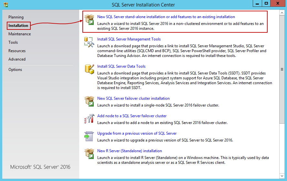Click the text 'Launch a wizard to install a single-node'
Viewport: 287px width, 181px height.
point(158,105)
